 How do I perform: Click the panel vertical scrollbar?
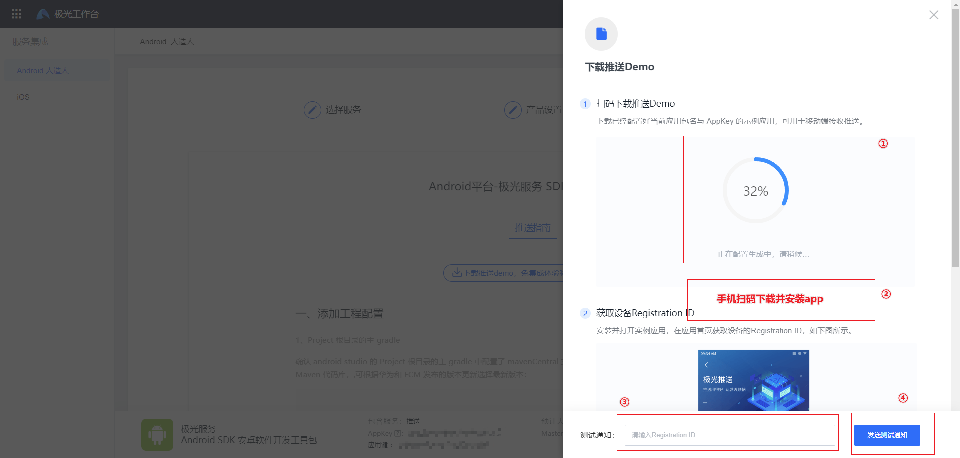(x=955, y=137)
